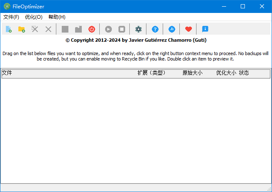
Task: Open the blue information about icon
Action: pyautogui.click(x=205, y=29)
